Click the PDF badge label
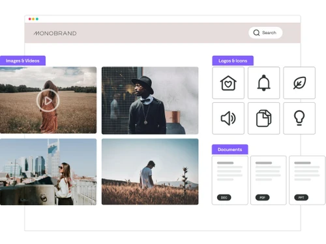The height and width of the screenshot is (244, 326). coord(263,198)
